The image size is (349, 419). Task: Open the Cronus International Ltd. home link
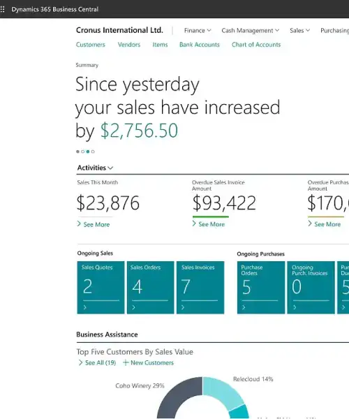[x=119, y=30]
